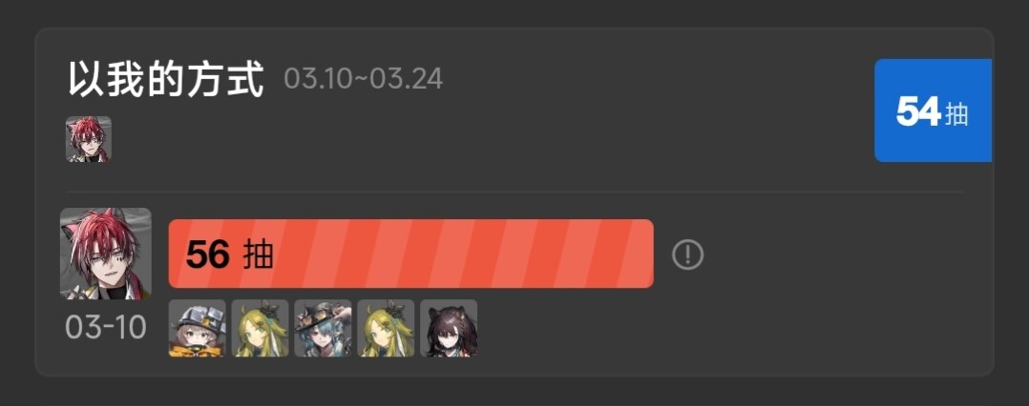Click the 03-10 date label under the portrait
1029x406 pixels.
pos(106,328)
